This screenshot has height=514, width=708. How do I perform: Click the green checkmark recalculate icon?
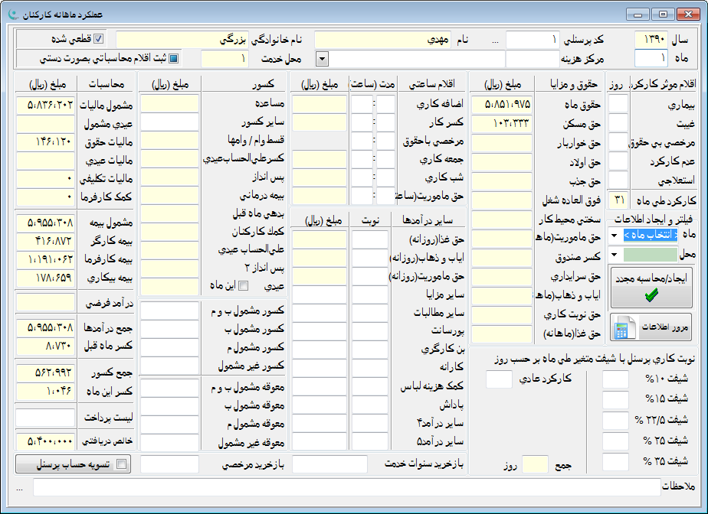click(x=651, y=294)
